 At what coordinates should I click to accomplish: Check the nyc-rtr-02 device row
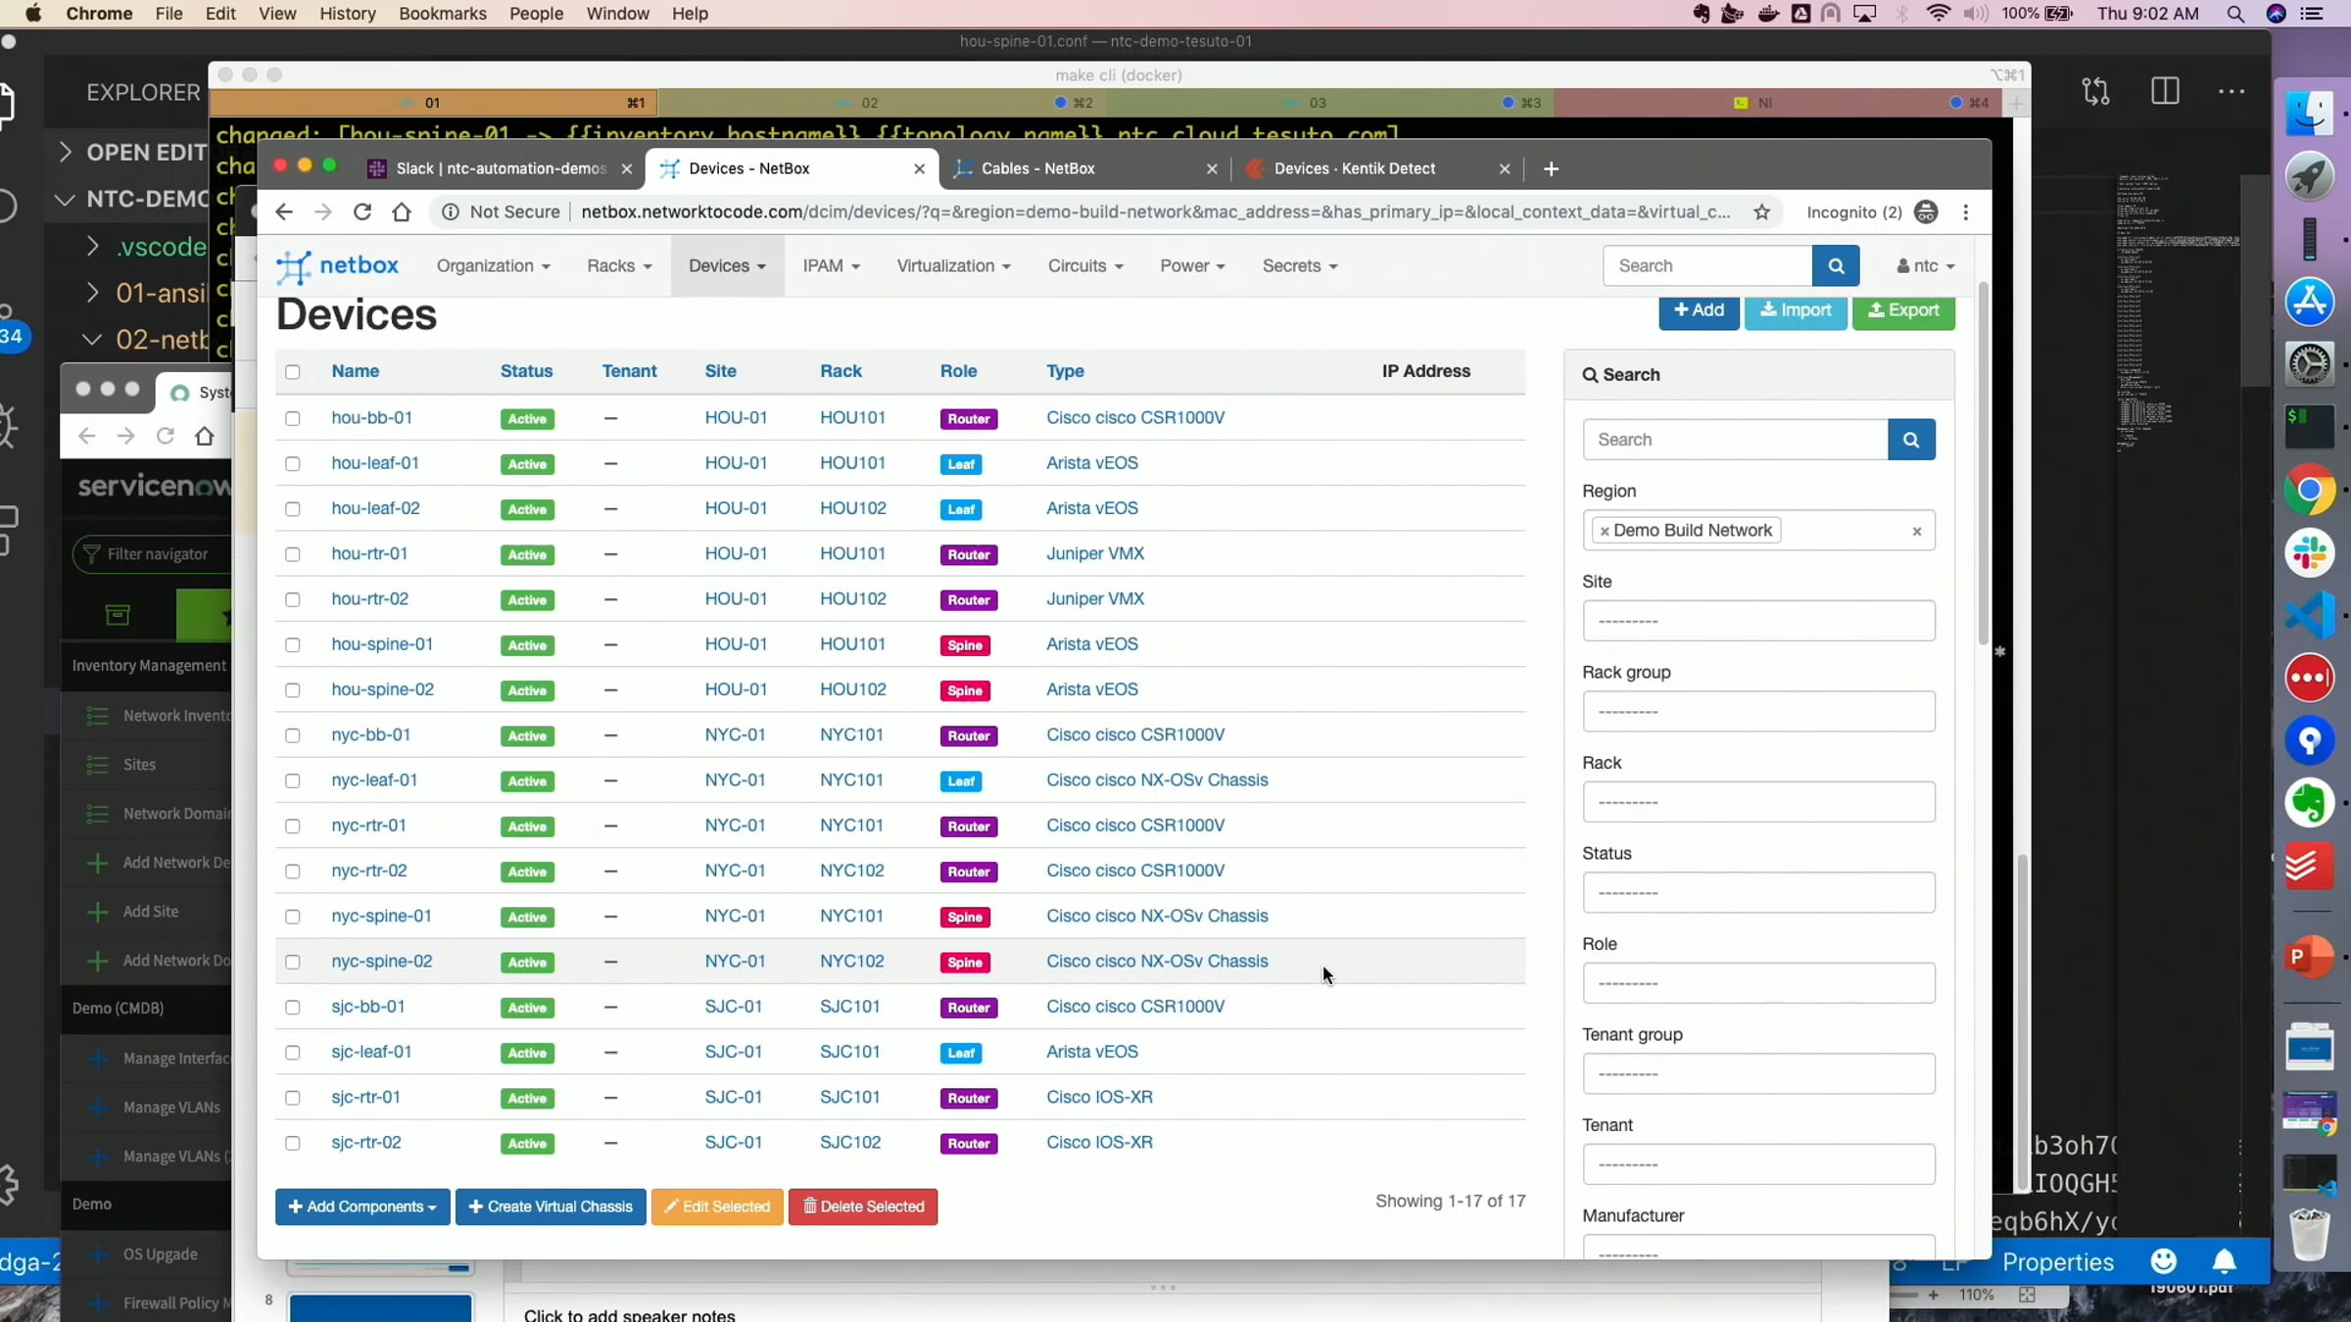pyautogui.click(x=292, y=872)
